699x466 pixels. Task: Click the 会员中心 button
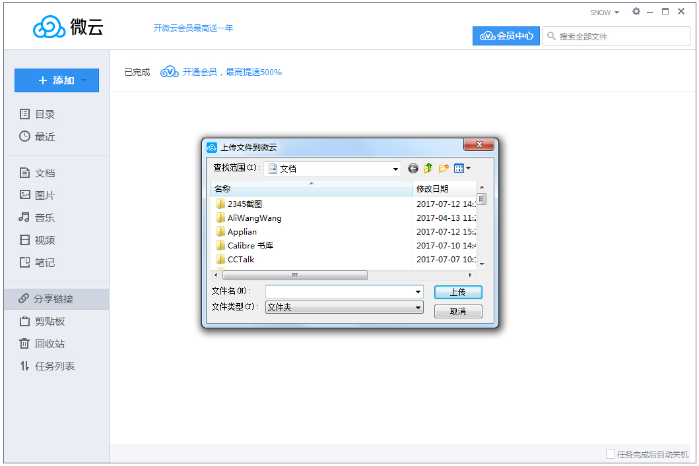[506, 36]
